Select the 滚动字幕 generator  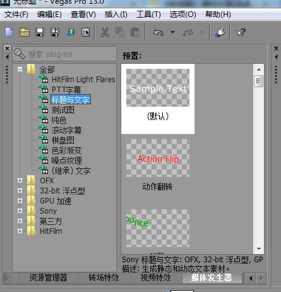(66, 130)
